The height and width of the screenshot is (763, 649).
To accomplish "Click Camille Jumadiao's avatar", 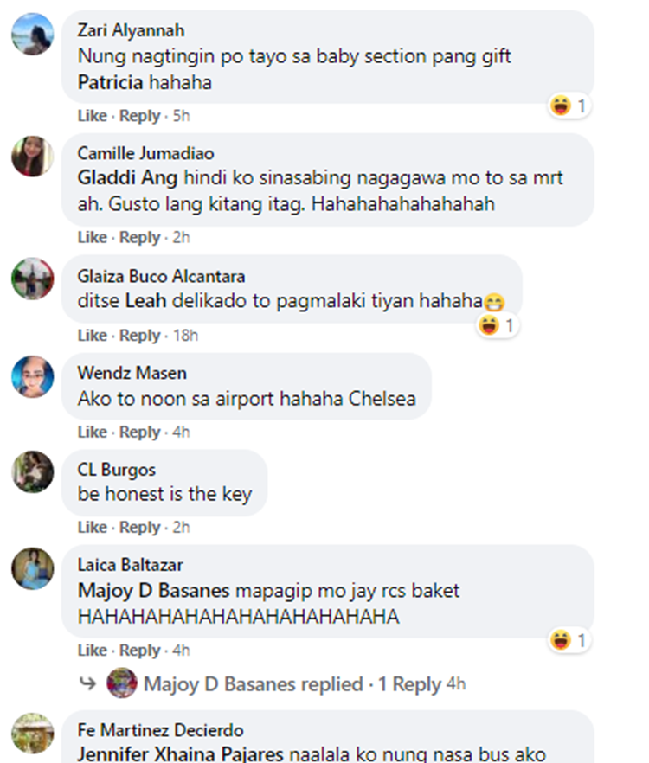I will (x=33, y=157).
